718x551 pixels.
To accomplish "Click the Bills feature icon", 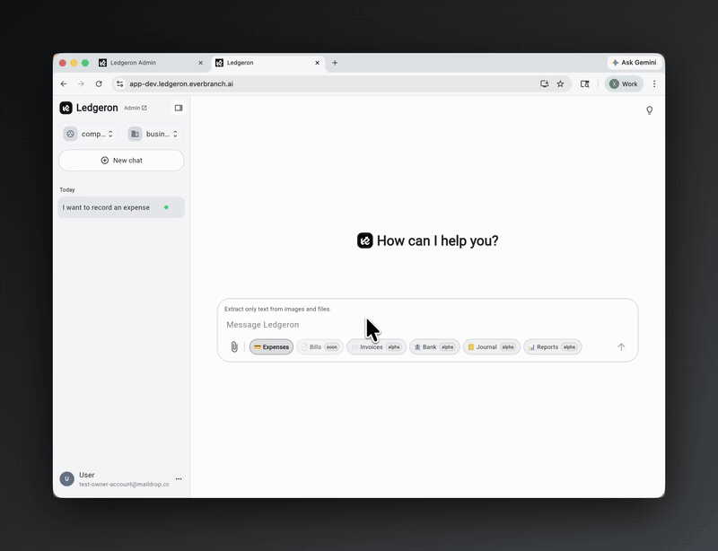I will click(x=304, y=347).
